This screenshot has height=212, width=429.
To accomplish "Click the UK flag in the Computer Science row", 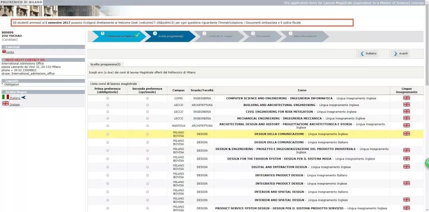I will 407,98.
